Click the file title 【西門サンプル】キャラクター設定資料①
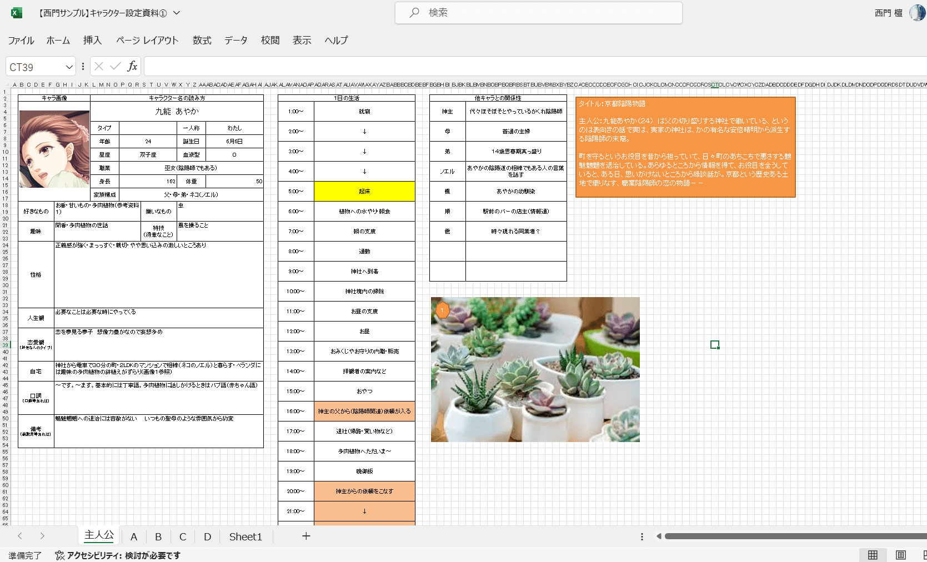 (102, 13)
